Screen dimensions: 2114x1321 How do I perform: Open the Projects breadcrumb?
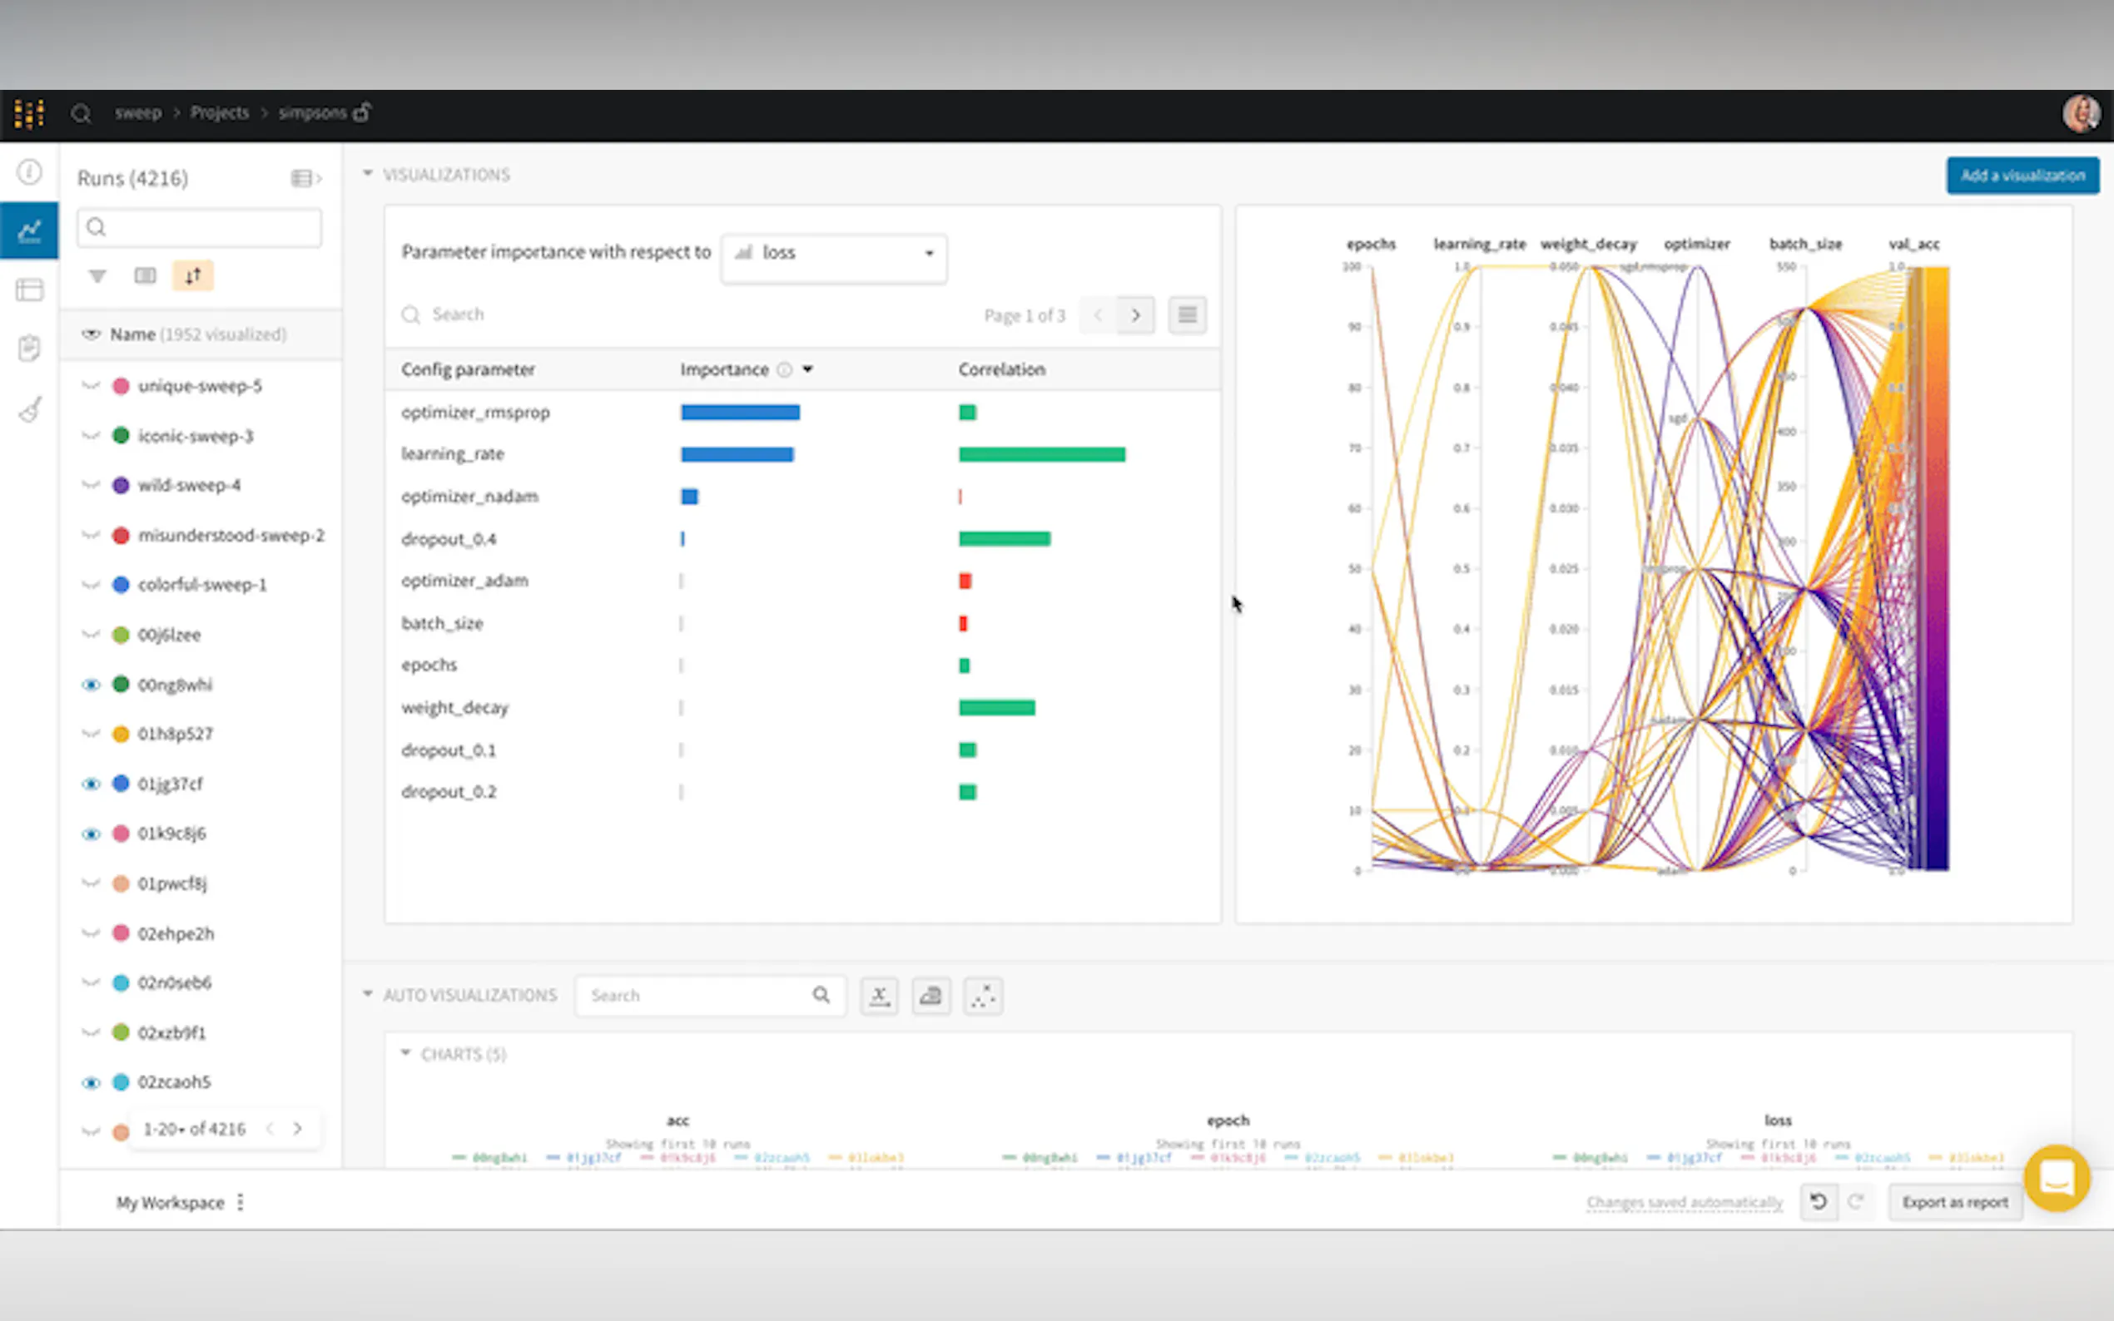(220, 114)
